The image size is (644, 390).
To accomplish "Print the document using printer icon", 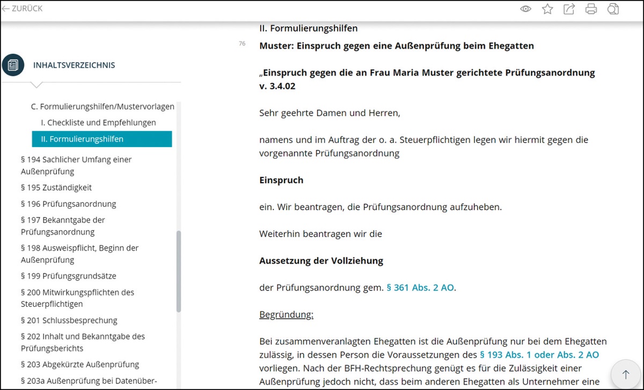I will (591, 9).
